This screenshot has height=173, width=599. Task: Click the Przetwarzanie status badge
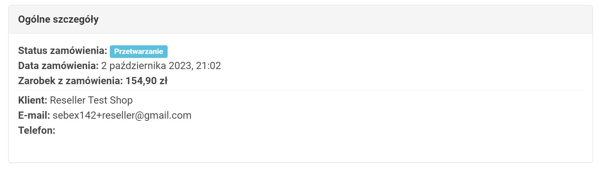point(138,51)
